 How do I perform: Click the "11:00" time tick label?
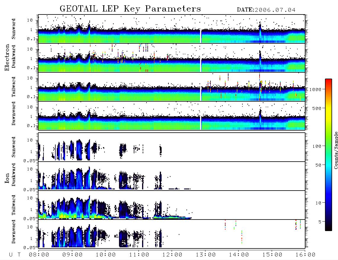click(x=139, y=255)
